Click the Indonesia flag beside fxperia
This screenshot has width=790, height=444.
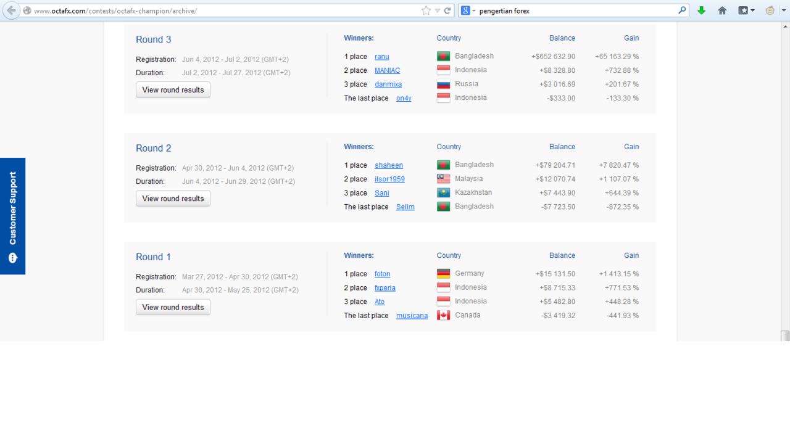coord(443,287)
